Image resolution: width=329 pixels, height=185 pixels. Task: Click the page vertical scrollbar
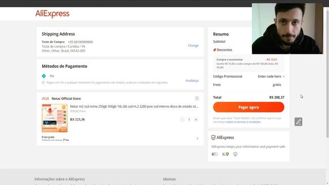pos(327,73)
